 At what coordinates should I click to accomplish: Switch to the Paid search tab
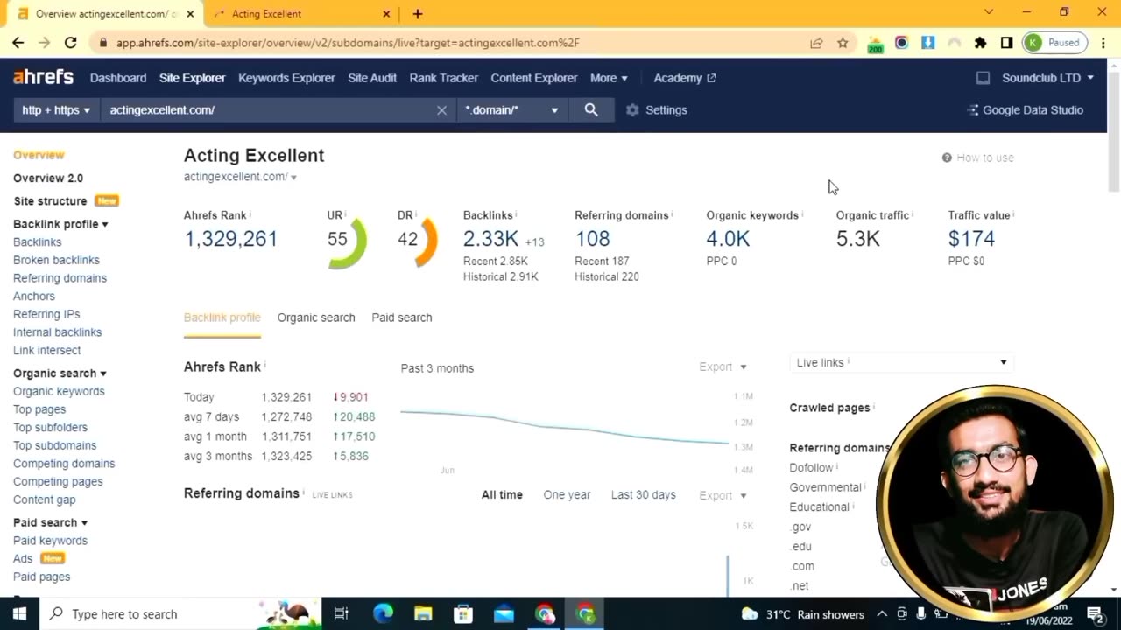click(402, 318)
